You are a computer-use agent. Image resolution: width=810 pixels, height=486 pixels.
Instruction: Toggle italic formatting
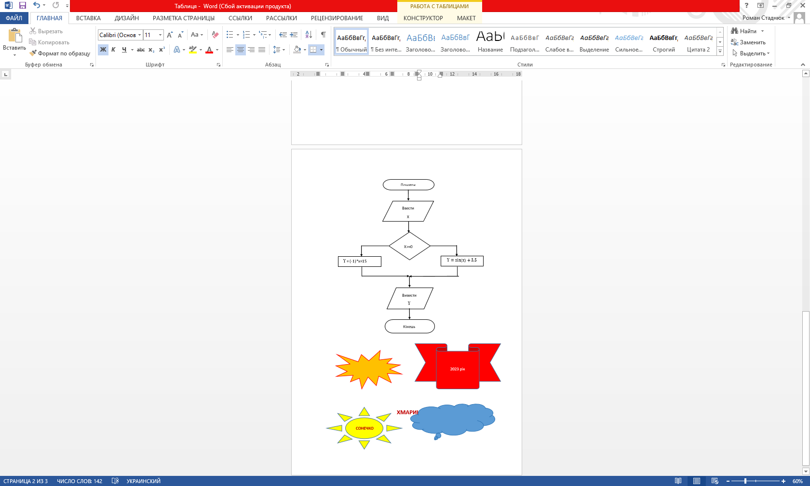tap(113, 50)
